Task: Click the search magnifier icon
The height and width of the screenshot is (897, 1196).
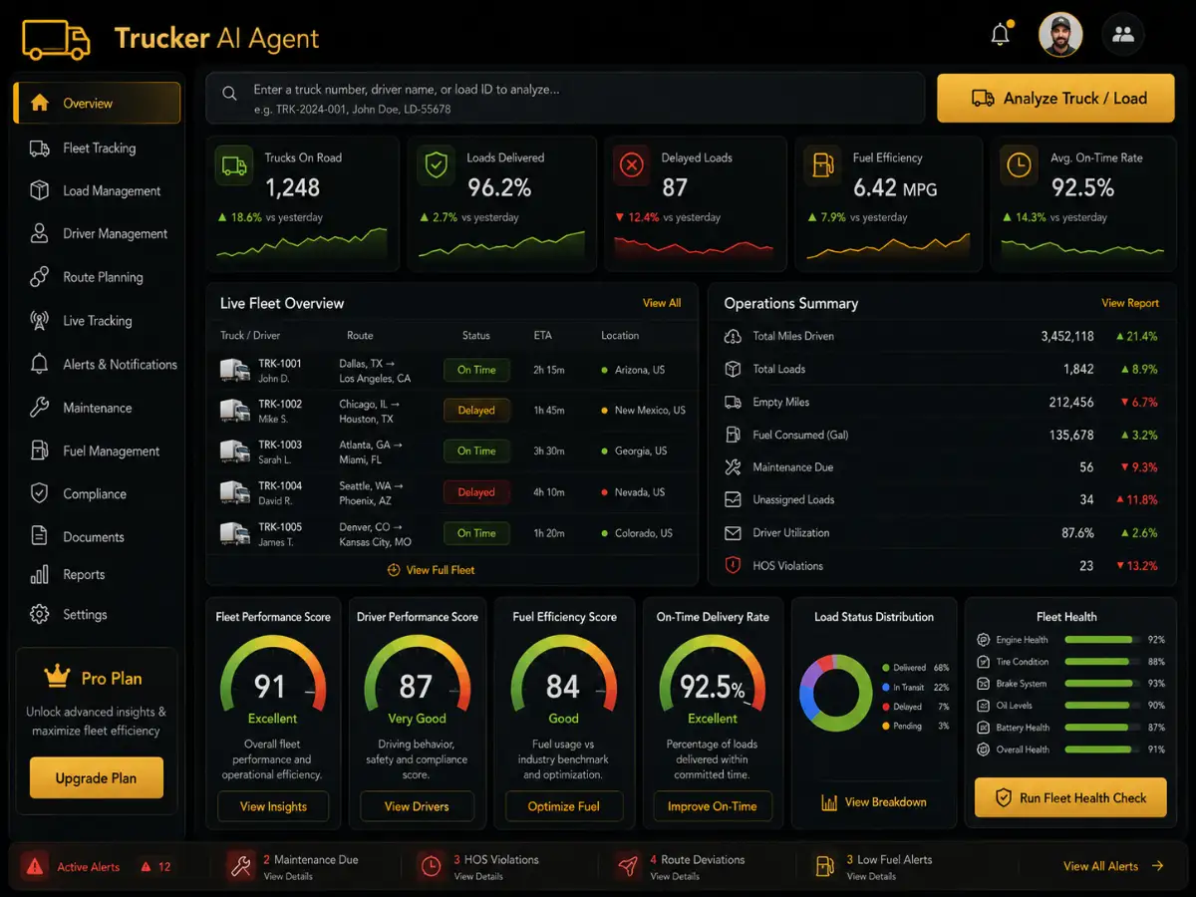Action: click(229, 94)
